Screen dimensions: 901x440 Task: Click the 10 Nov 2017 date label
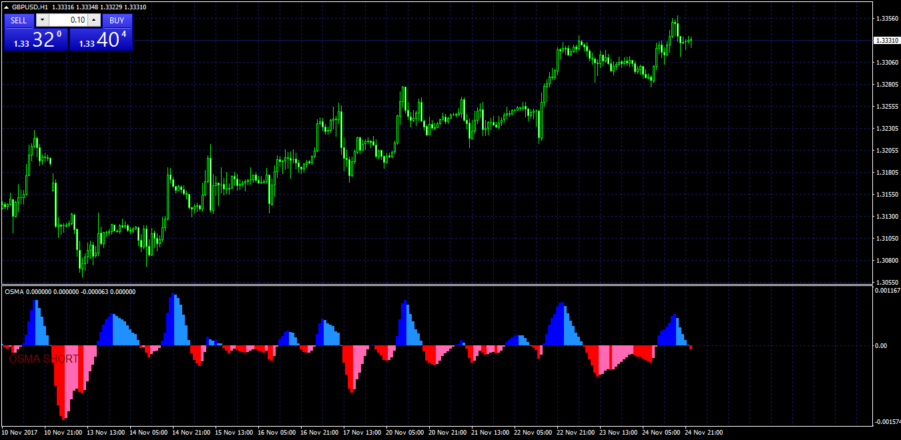19,433
